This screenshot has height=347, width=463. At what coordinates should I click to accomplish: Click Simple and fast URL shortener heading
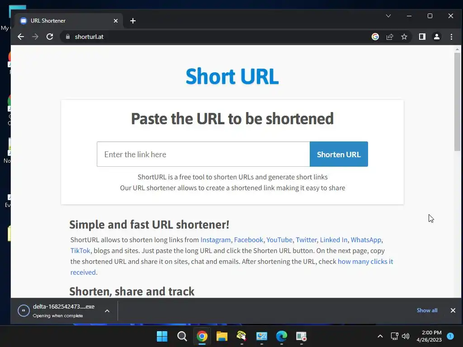pos(149,225)
